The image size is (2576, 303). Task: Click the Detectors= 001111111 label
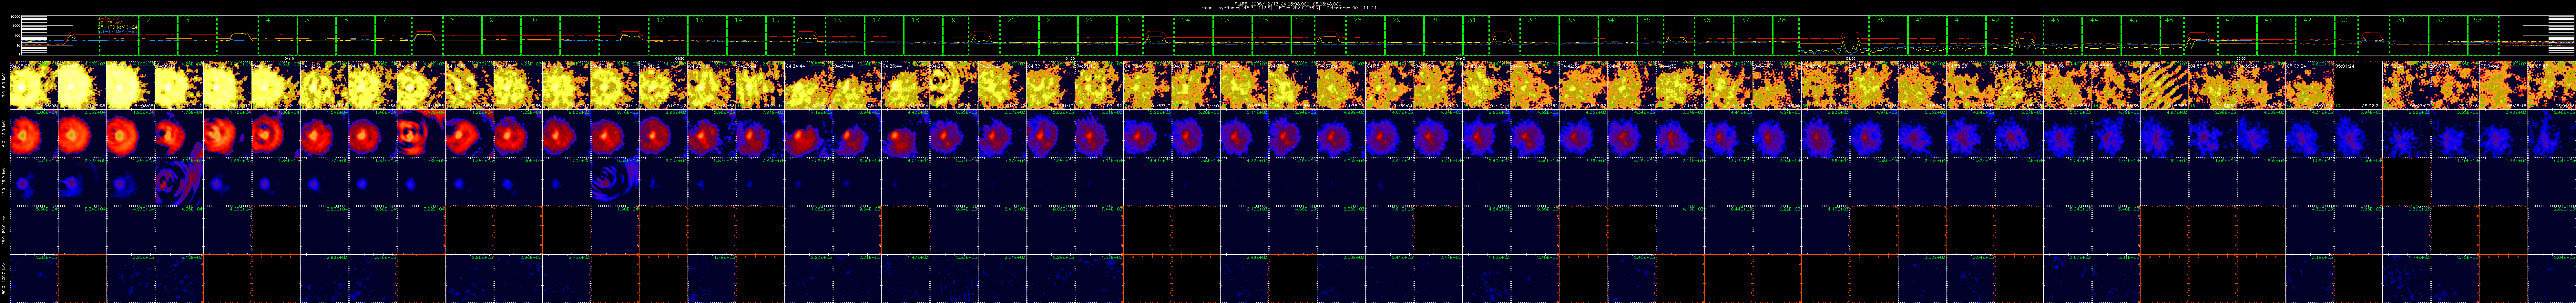1352,8
